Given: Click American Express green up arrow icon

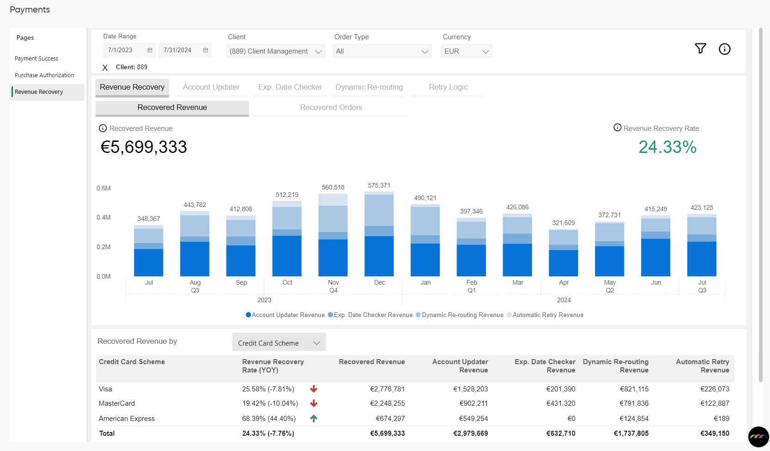Looking at the screenshot, I should pos(314,419).
